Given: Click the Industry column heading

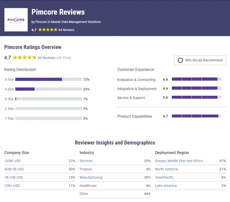Looking at the screenshot, I should [x=87, y=153].
